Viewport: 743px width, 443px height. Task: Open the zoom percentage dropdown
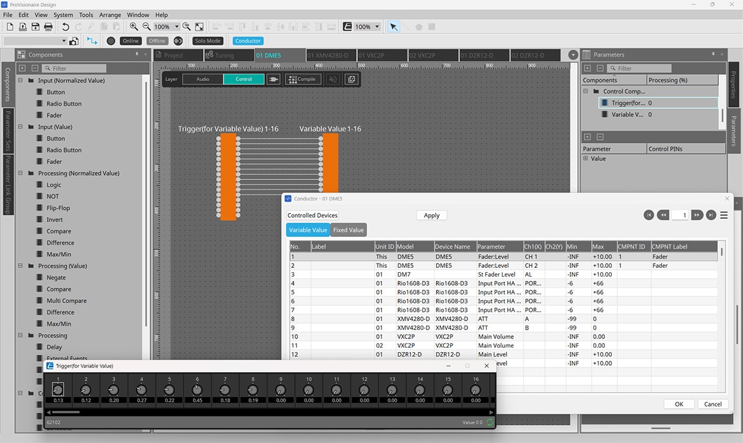click(x=177, y=27)
